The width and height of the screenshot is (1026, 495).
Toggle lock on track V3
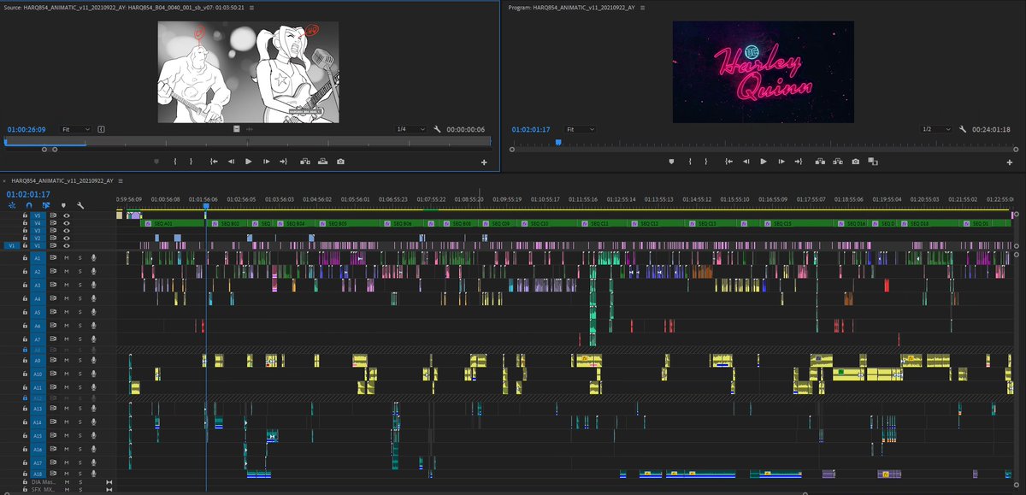[x=26, y=231]
